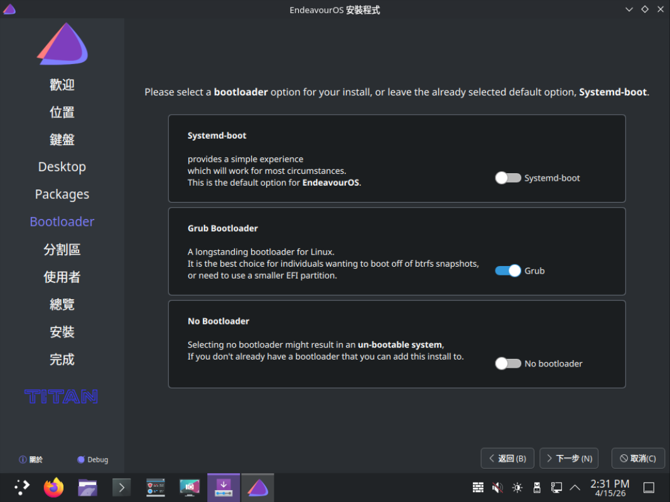Click the 下一步 (N) next button
The height and width of the screenshot is (502, 670).
pos(569,459)
